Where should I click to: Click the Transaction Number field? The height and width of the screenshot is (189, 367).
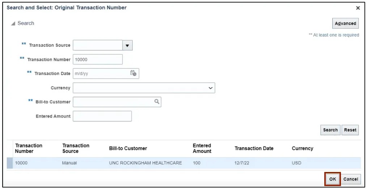pos(98,59)
